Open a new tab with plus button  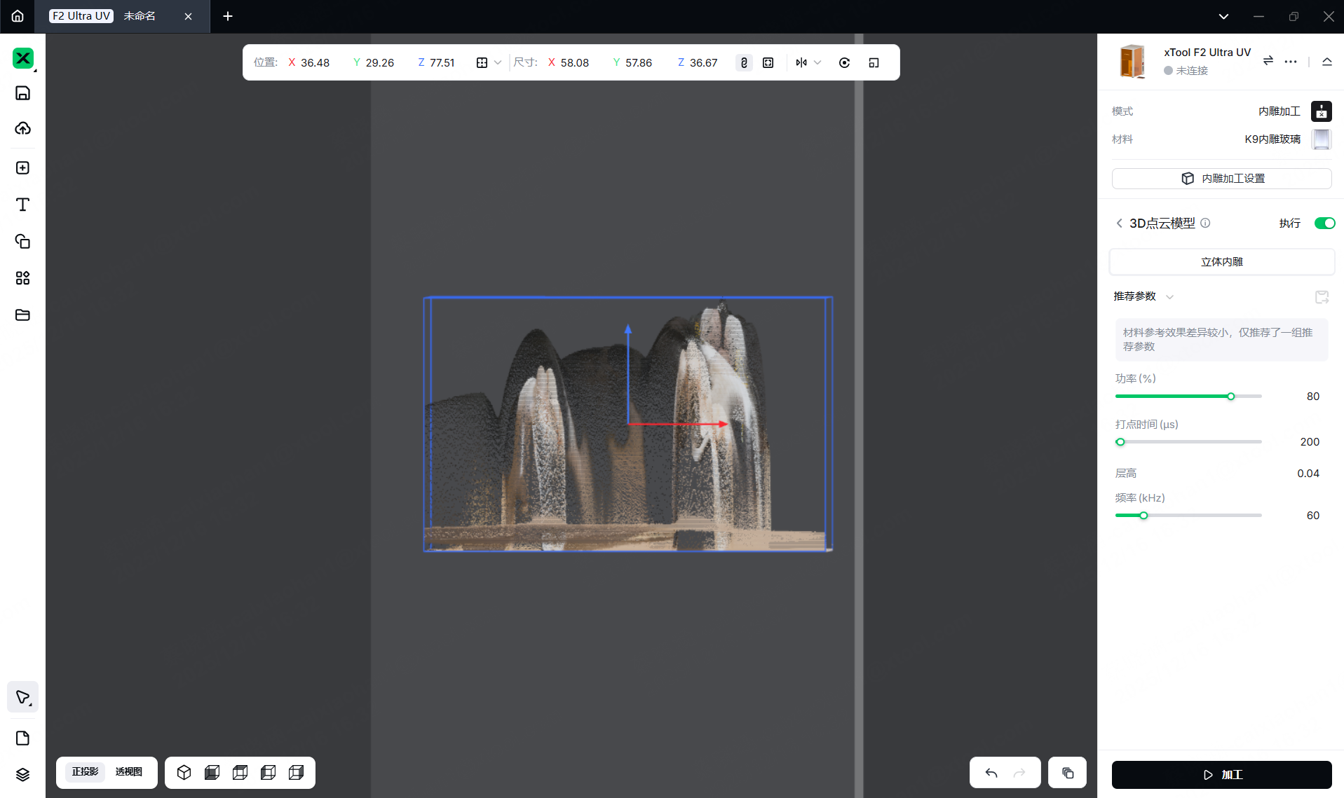pyautogui.click(x=228, y=16)
